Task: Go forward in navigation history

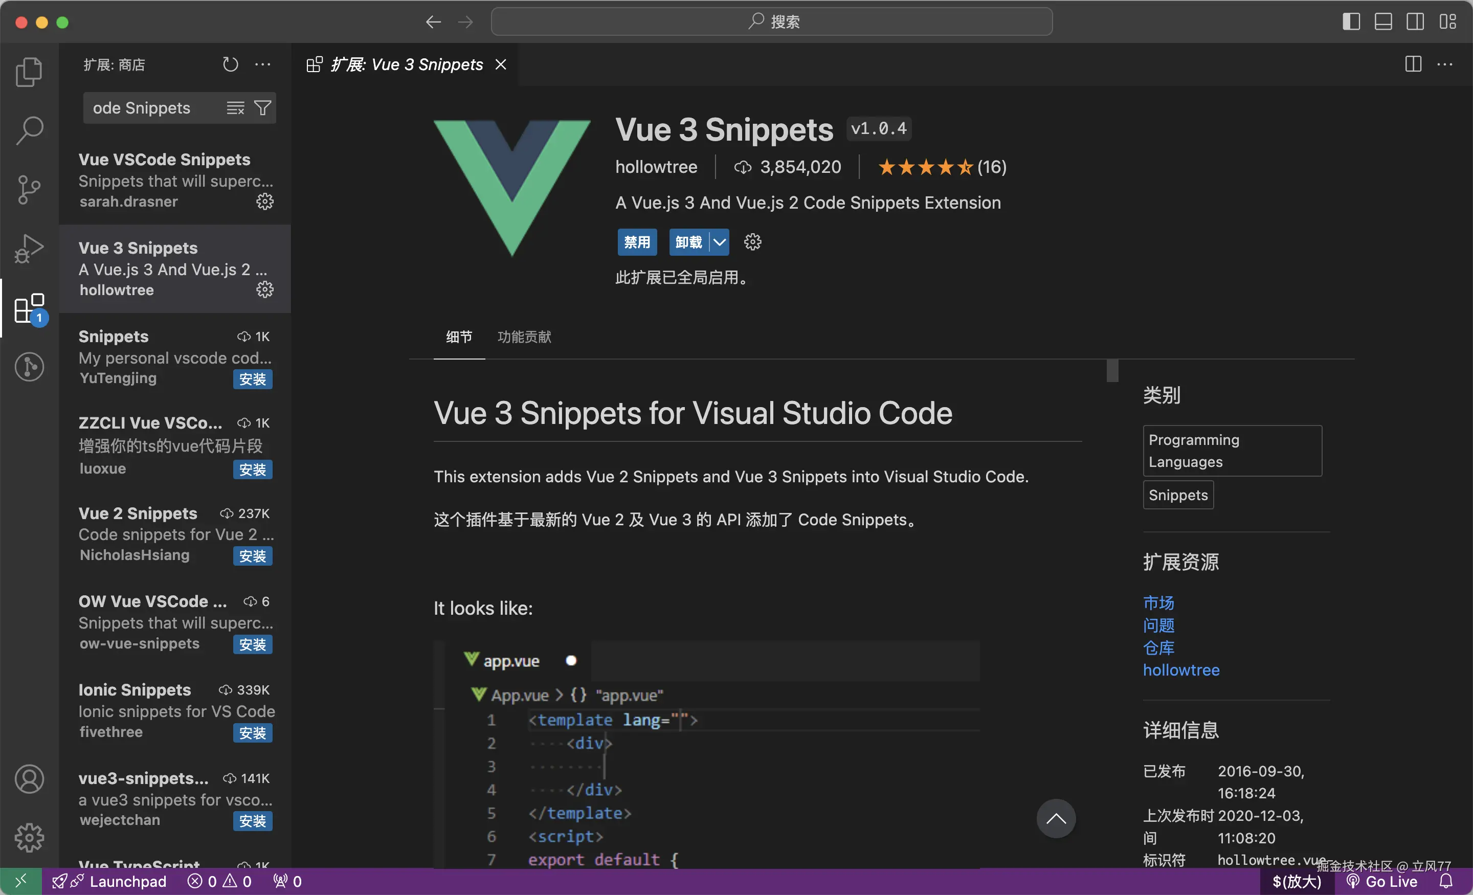Action: [x=465, y=22]
